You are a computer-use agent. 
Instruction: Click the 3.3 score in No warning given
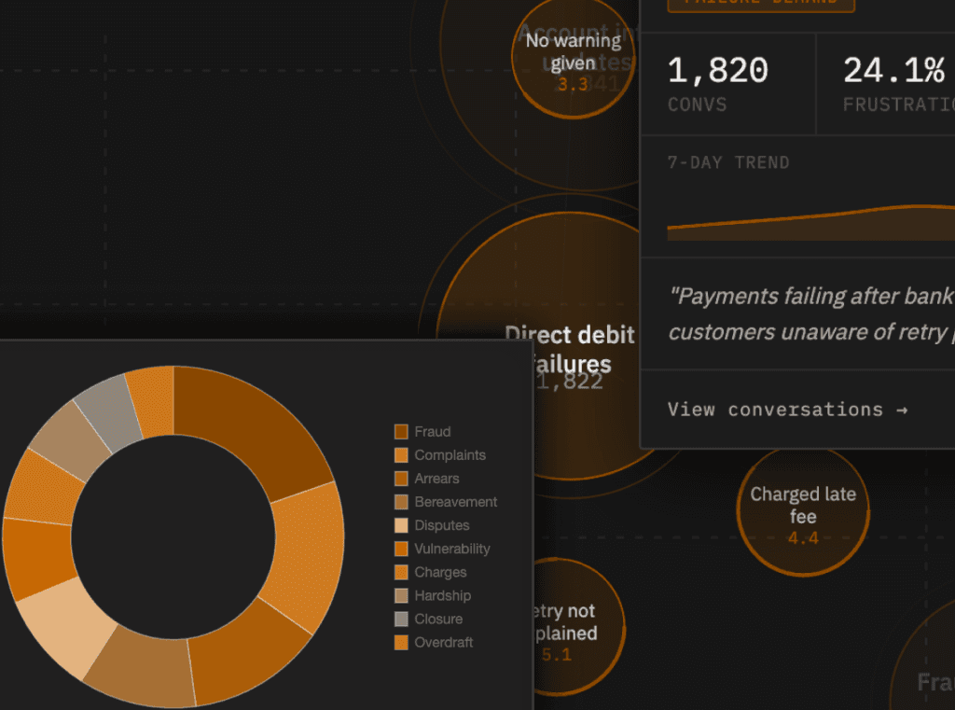(574, 84)
